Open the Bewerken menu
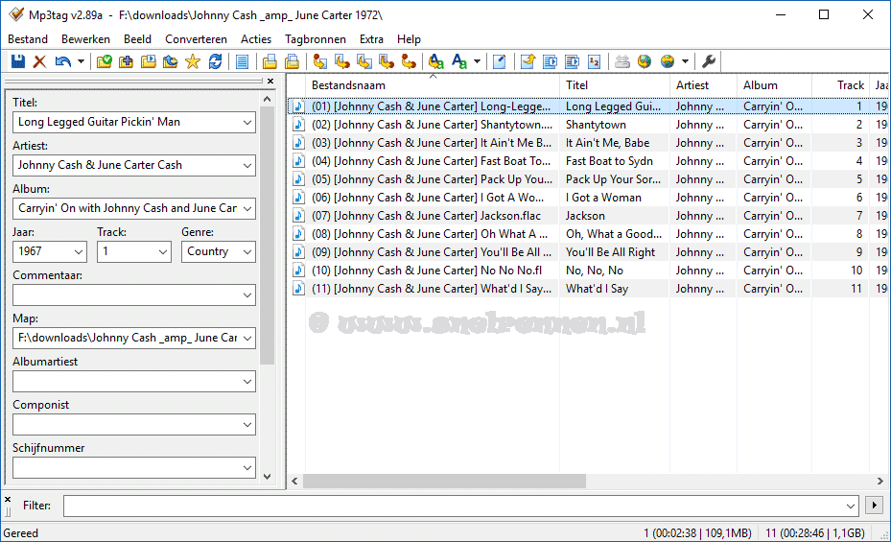 point(85,39)
